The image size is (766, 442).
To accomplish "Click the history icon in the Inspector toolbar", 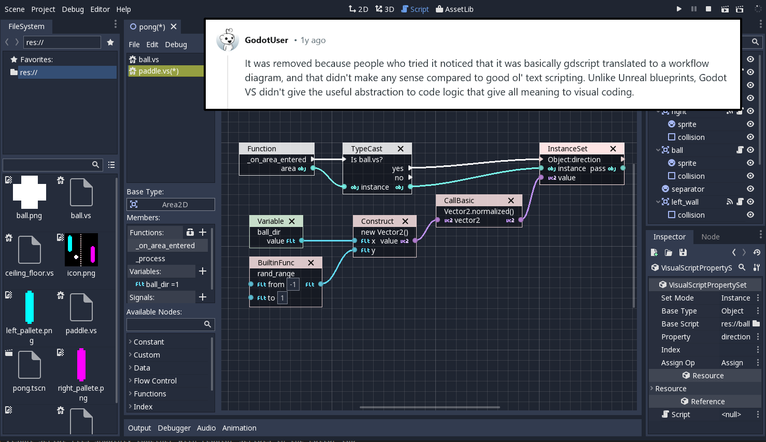I will click(757, 252).
